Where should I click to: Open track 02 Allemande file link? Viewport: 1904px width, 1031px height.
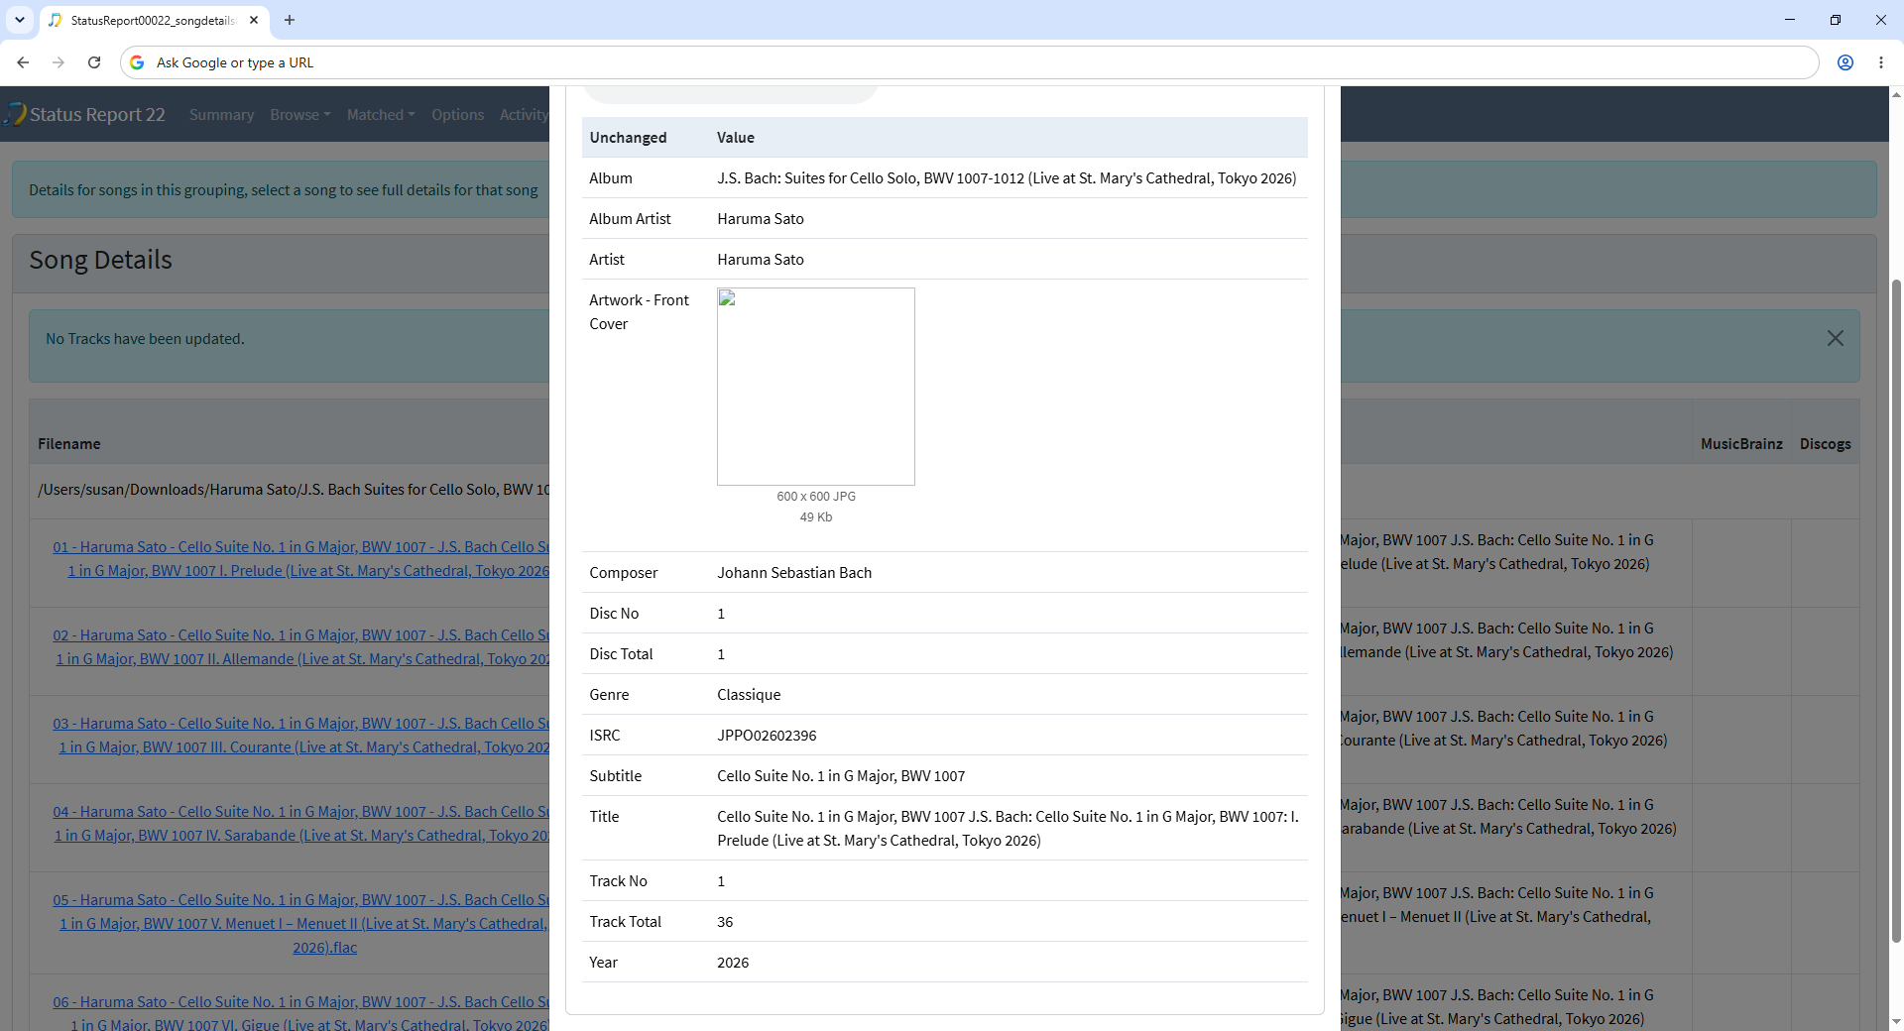point(300,647)
